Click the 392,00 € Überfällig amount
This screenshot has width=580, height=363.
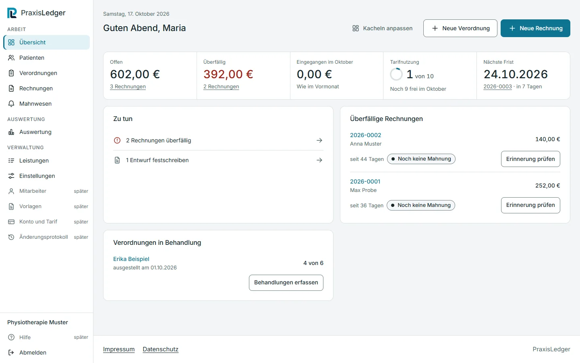click(228, 74)
